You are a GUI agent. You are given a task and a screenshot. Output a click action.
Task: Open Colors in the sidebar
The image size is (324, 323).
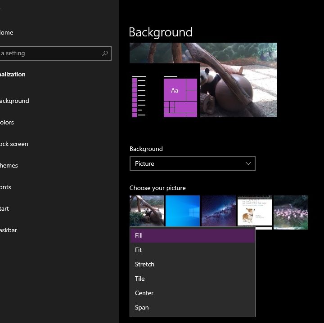(x=7, y=123)
